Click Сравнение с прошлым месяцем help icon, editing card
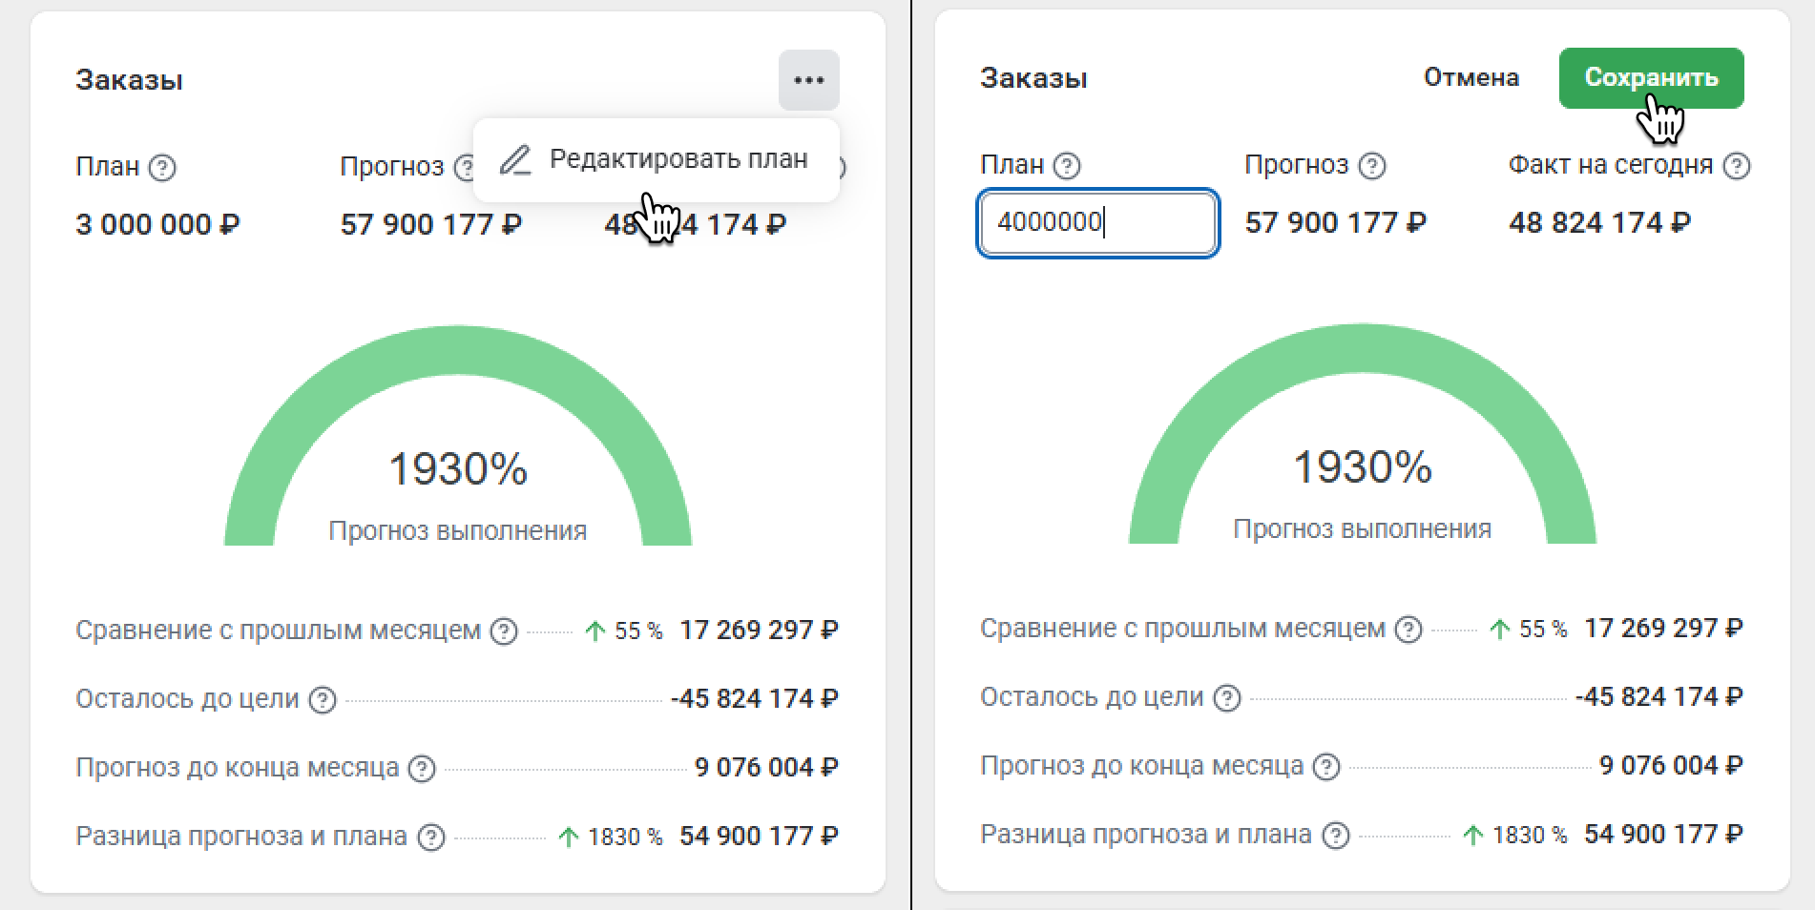Viewport: 1815px width, 910px height. tap(1408, 630)
